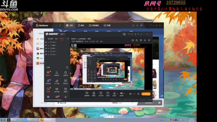
Task: Select the 文本 5 source row
Action: click(x=57, y=42)
